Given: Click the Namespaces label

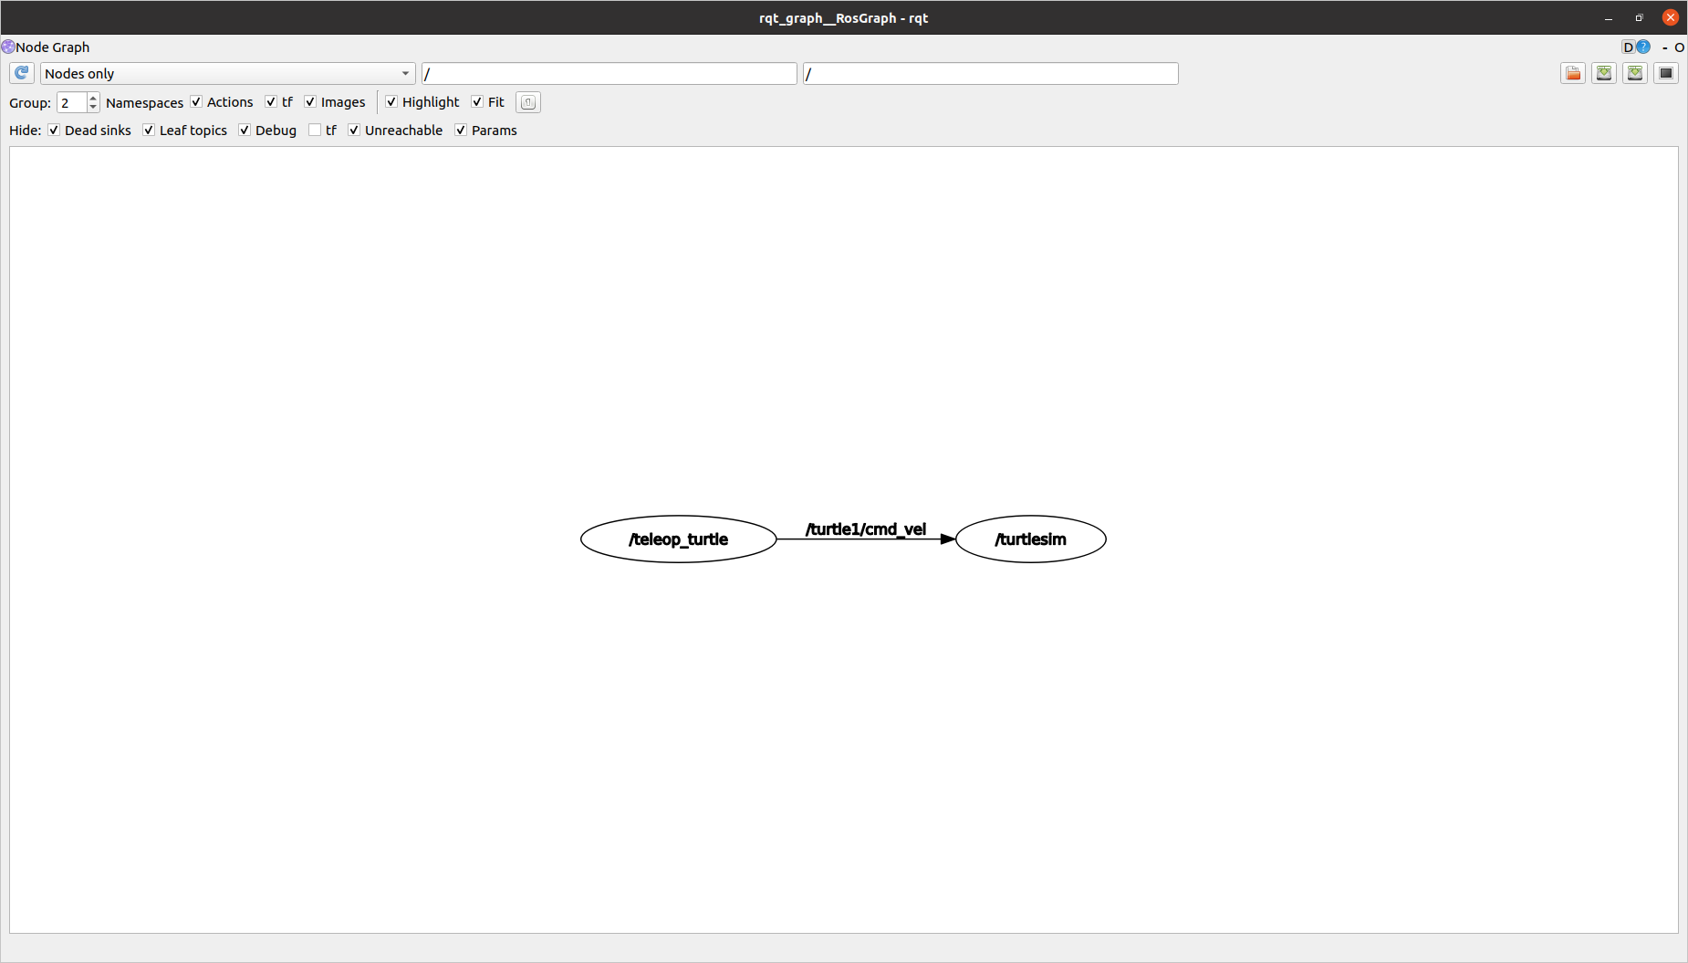Looking at the screenshot, I should [144, 102].
